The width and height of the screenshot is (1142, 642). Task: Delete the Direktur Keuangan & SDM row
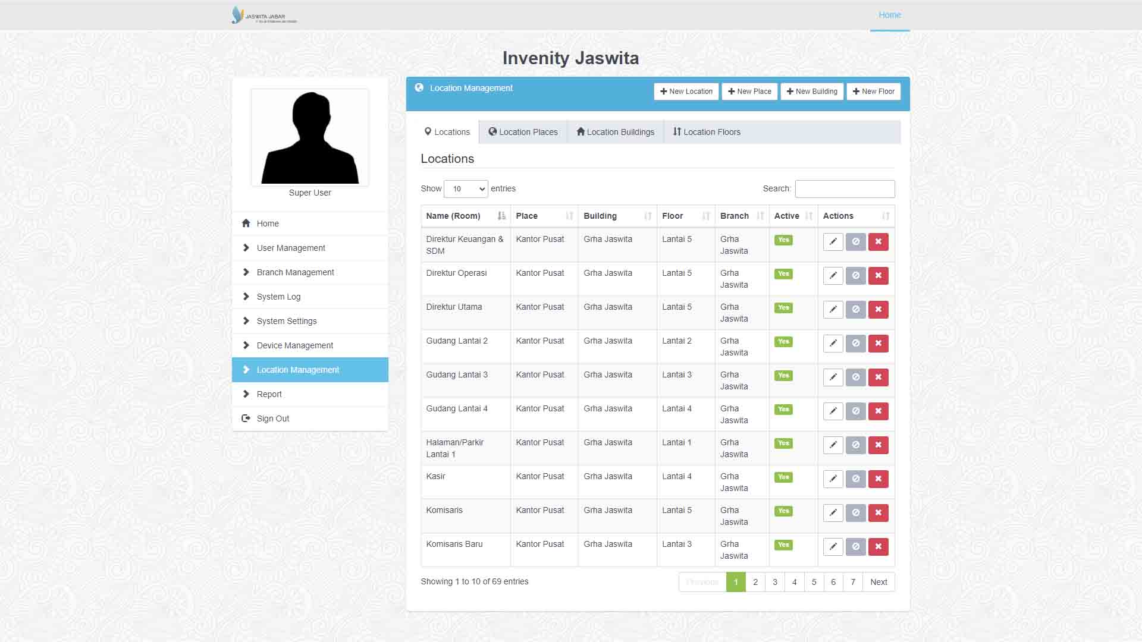pos(878,242)
